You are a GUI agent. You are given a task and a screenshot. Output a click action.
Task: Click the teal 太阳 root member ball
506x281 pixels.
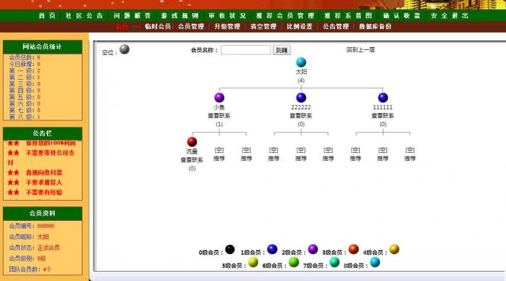[301, 62]
